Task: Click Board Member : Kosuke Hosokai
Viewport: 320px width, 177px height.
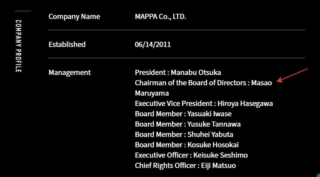Action: (x=187, y=145)
